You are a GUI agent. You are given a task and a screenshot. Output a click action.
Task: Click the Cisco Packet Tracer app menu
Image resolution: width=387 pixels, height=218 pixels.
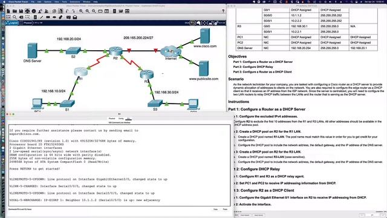[x=18, y=1]
